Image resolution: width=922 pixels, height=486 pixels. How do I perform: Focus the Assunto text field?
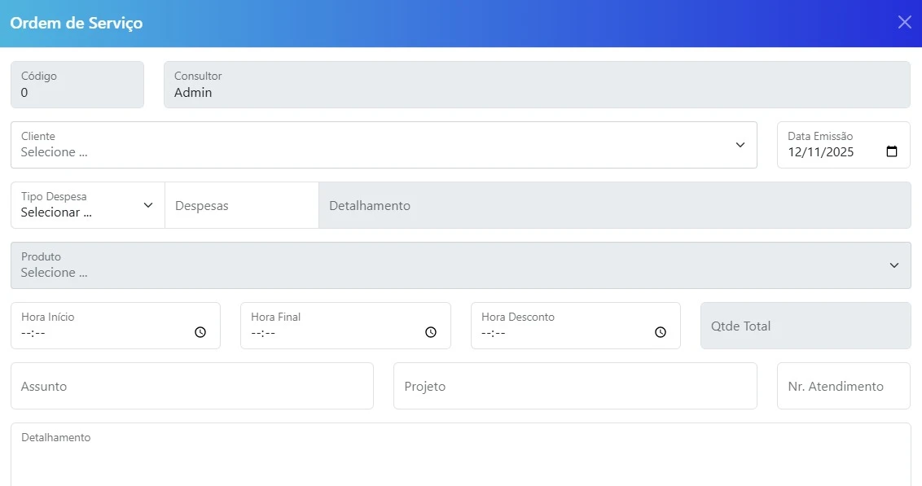[191, 386]
